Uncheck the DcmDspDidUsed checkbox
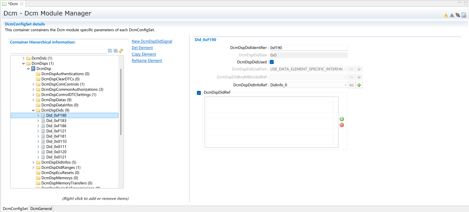 tap(272, 62)
